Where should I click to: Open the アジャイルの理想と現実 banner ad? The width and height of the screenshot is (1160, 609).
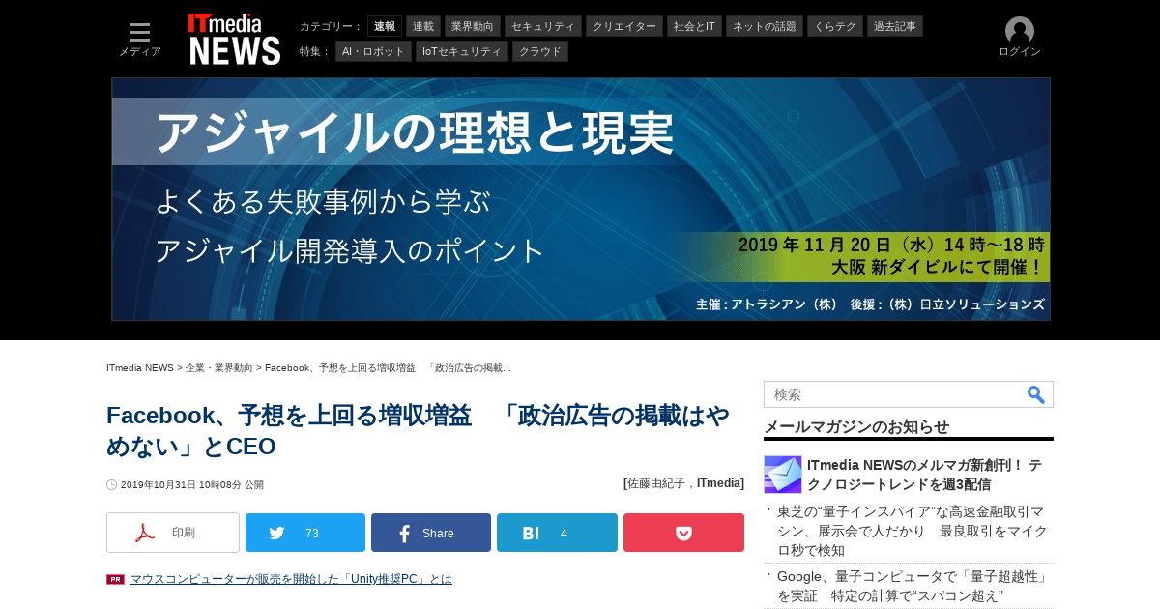581,199
